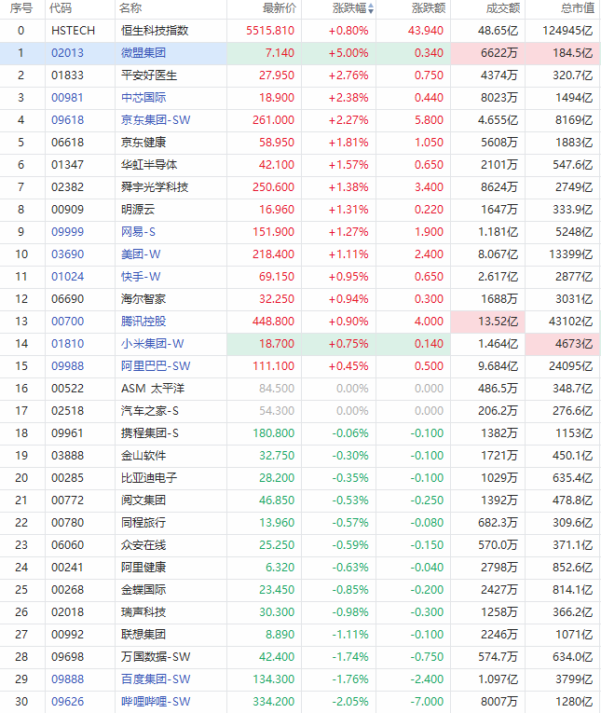Open stock code 09988 link
Screen dimensions: 601x713
coord(67,365)
